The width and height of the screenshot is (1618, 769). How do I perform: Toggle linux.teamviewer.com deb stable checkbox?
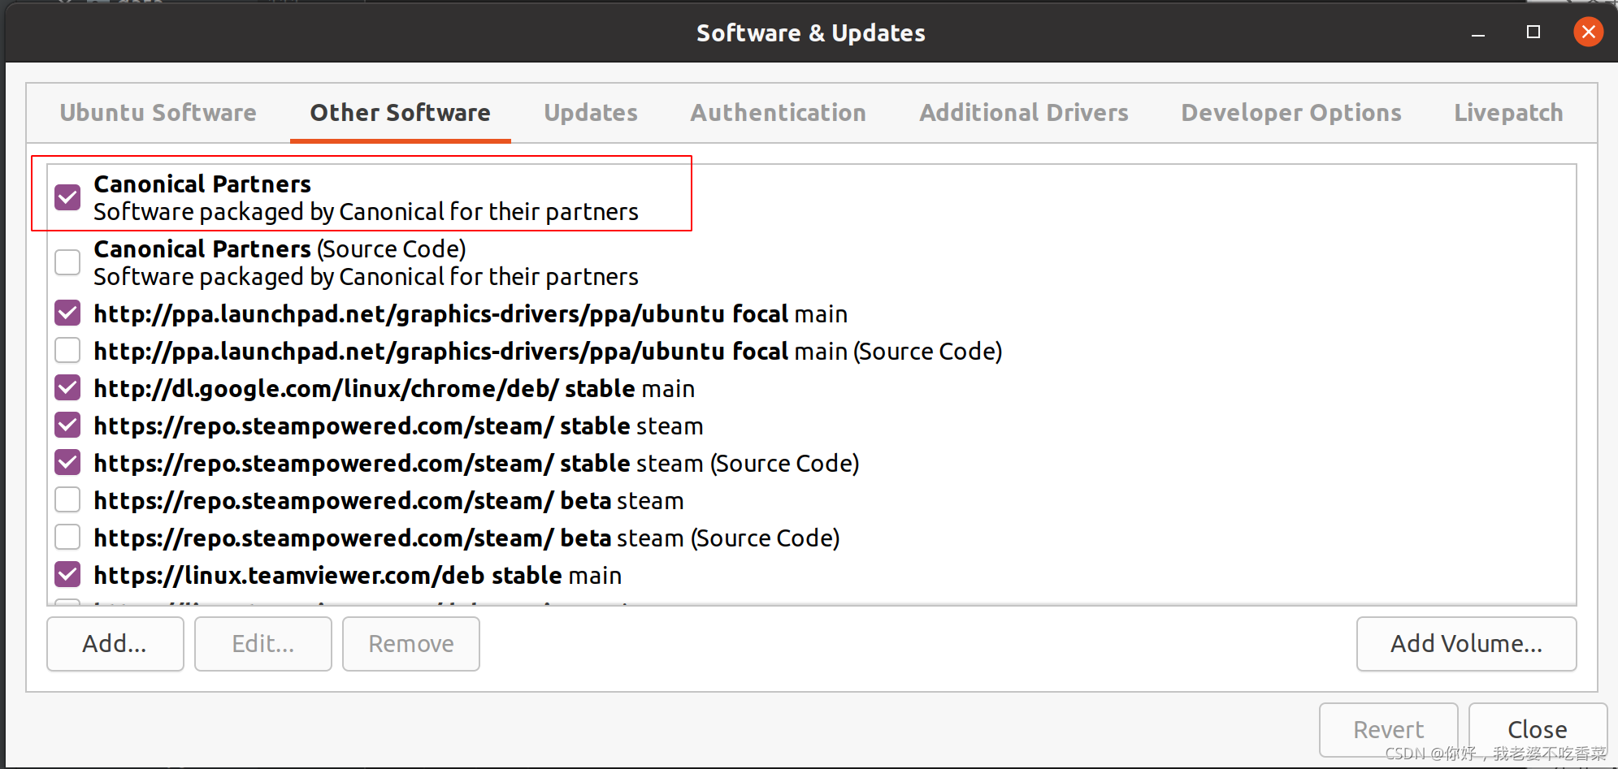pyautogui.click(x=67, y=575)
